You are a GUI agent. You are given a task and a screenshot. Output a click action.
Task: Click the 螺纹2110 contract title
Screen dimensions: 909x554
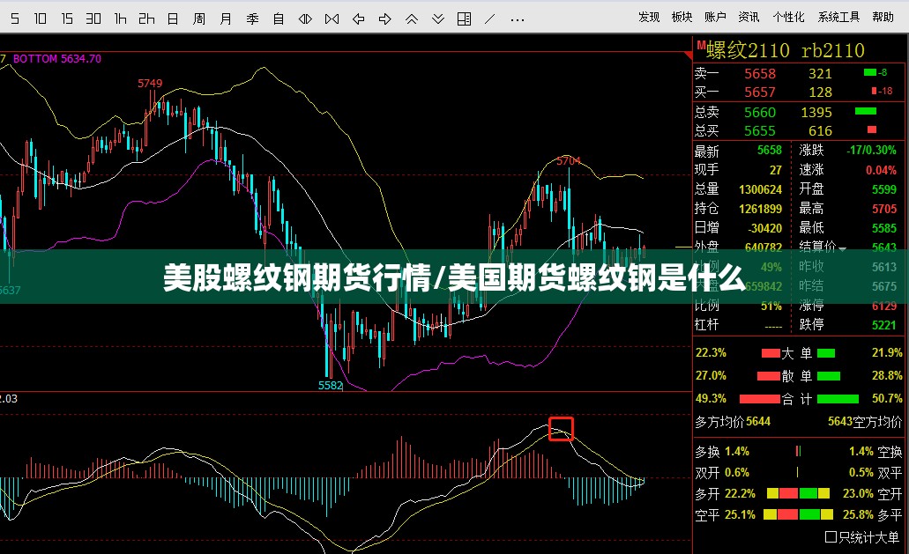748,50
